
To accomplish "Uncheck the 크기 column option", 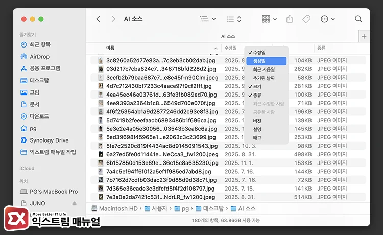I will (x=257, y=87).
